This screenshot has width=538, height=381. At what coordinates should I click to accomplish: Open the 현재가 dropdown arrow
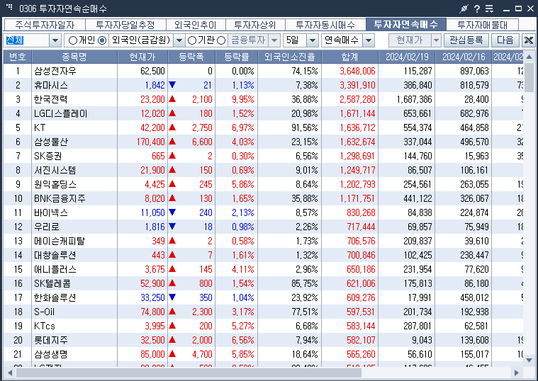pyautogui.click(x=436, y=40)
